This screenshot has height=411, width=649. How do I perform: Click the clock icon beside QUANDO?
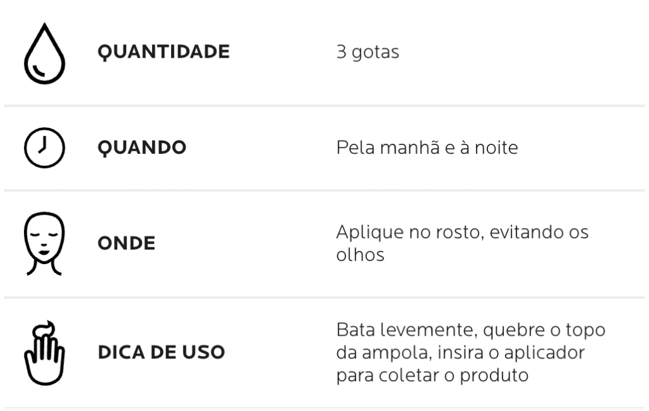[x=39, y=148]
